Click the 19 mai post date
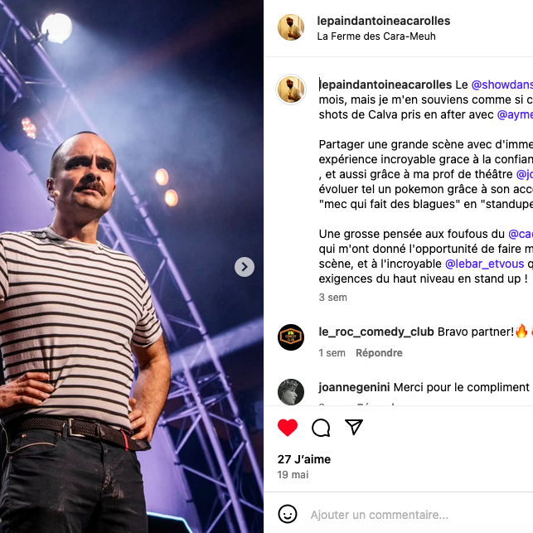 click(x=293, y=474)
